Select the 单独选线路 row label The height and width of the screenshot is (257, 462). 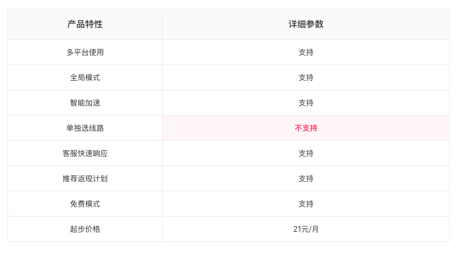click(85, 128)
